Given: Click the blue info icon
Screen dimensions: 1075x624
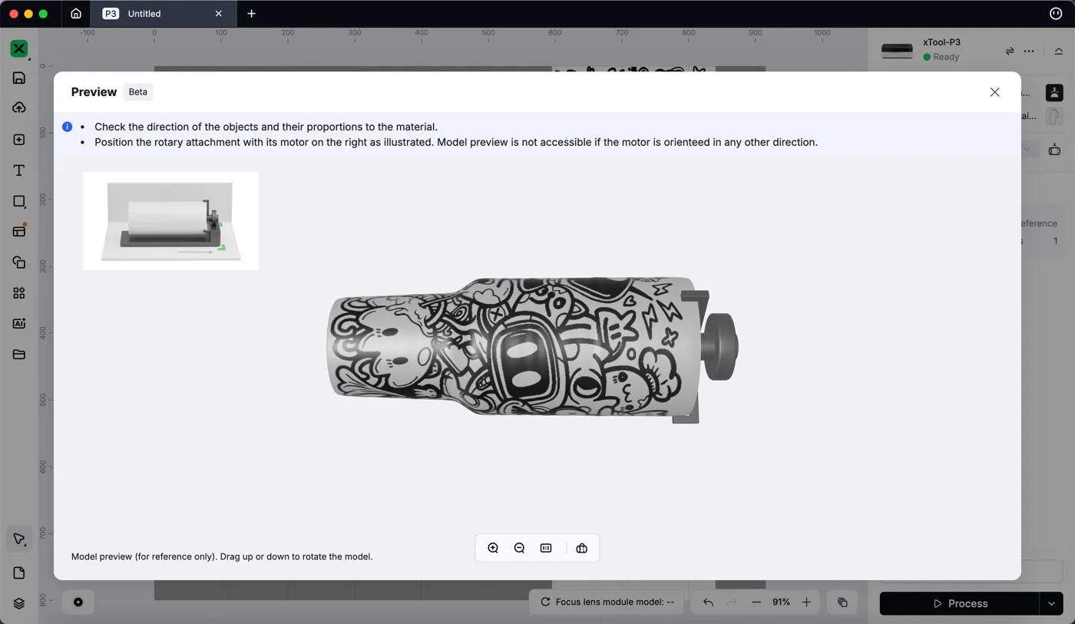Looking at the screenshot, I should (68, 127).
